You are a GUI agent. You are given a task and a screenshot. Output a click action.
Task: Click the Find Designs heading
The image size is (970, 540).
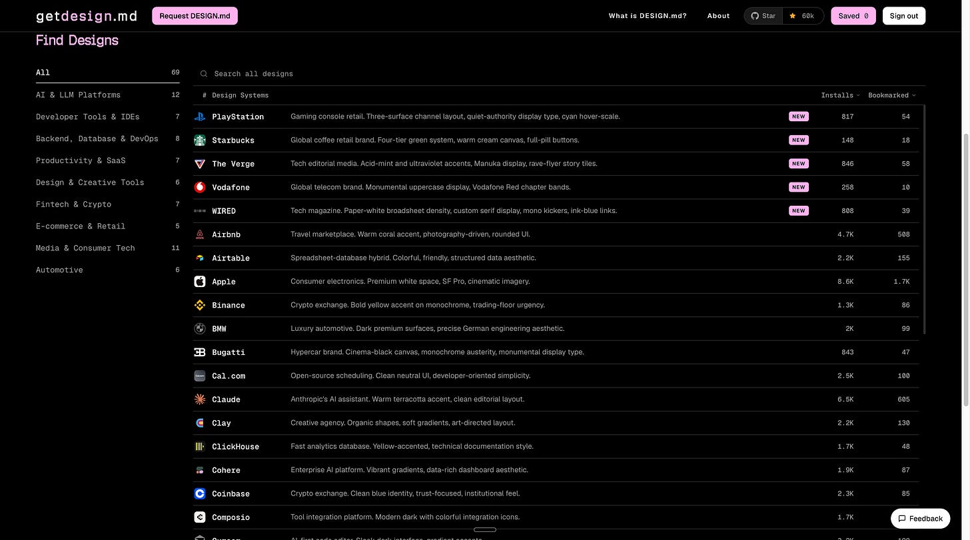point(77,40)
